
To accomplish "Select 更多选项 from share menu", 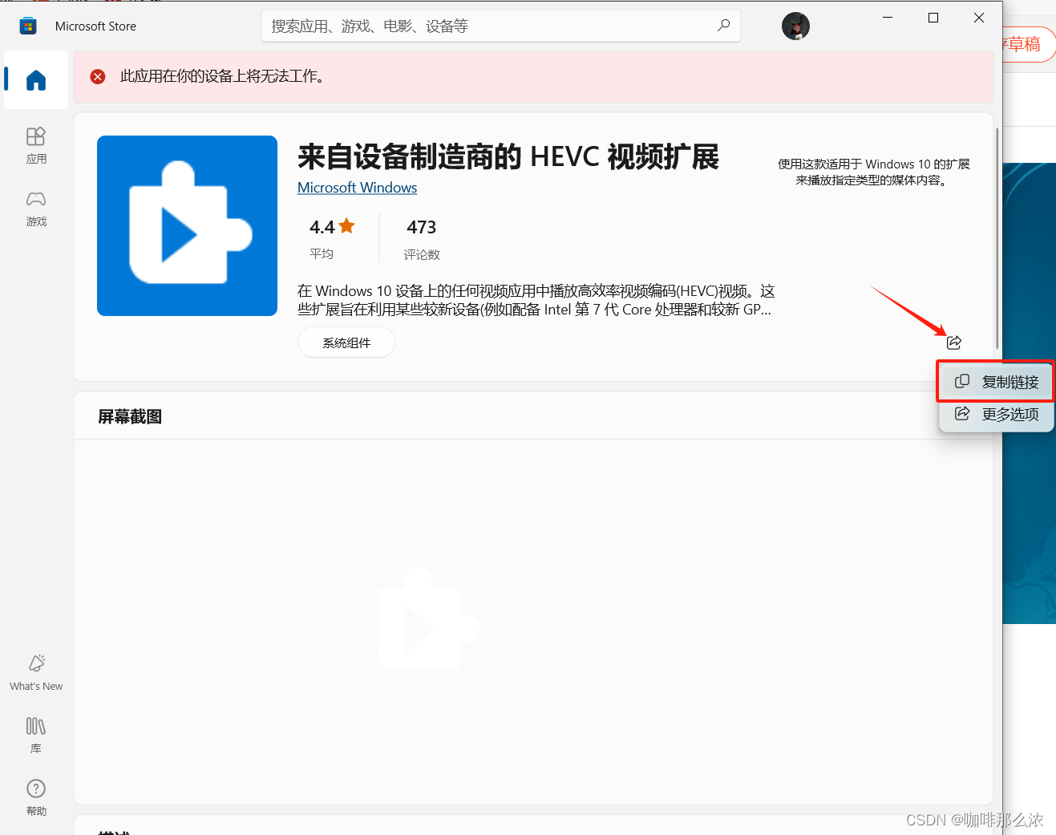I will pos(996,414).
